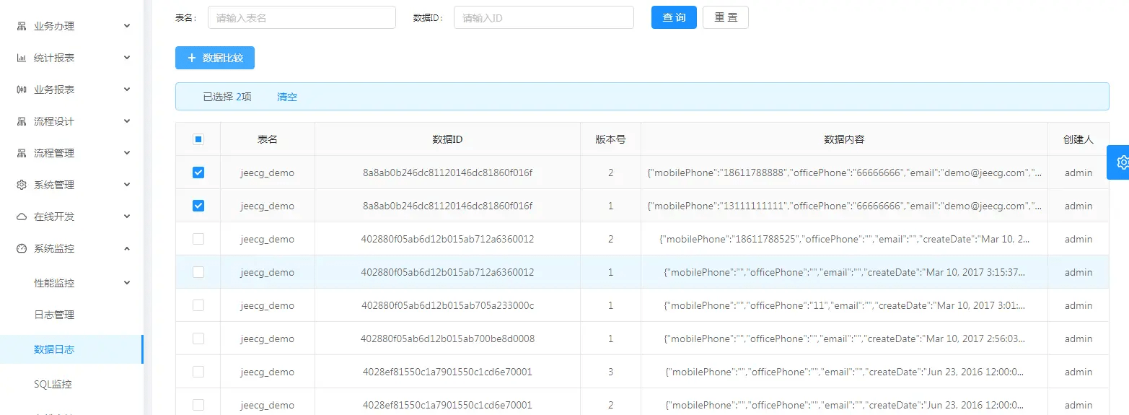Click the 在线开发 cloud icon
This screenshot has width=1129, height=415.
[22, 217]
